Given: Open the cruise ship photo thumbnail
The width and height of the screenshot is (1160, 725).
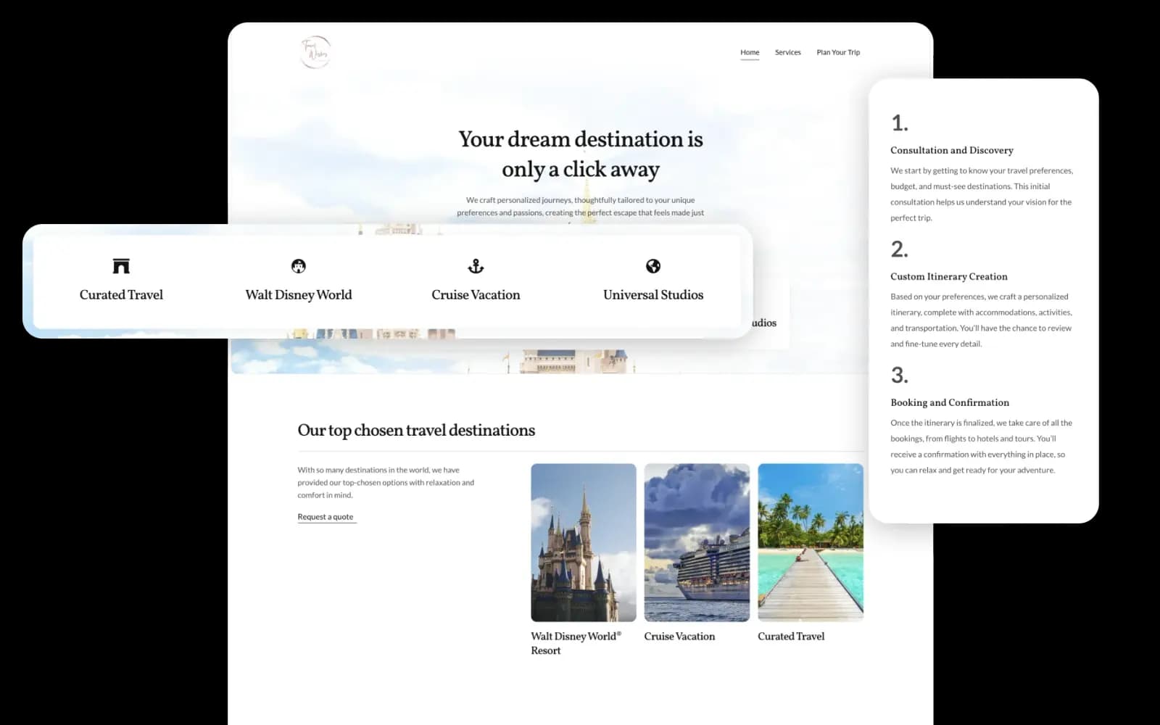Looking at the screenshot, I should pos(697,542).
